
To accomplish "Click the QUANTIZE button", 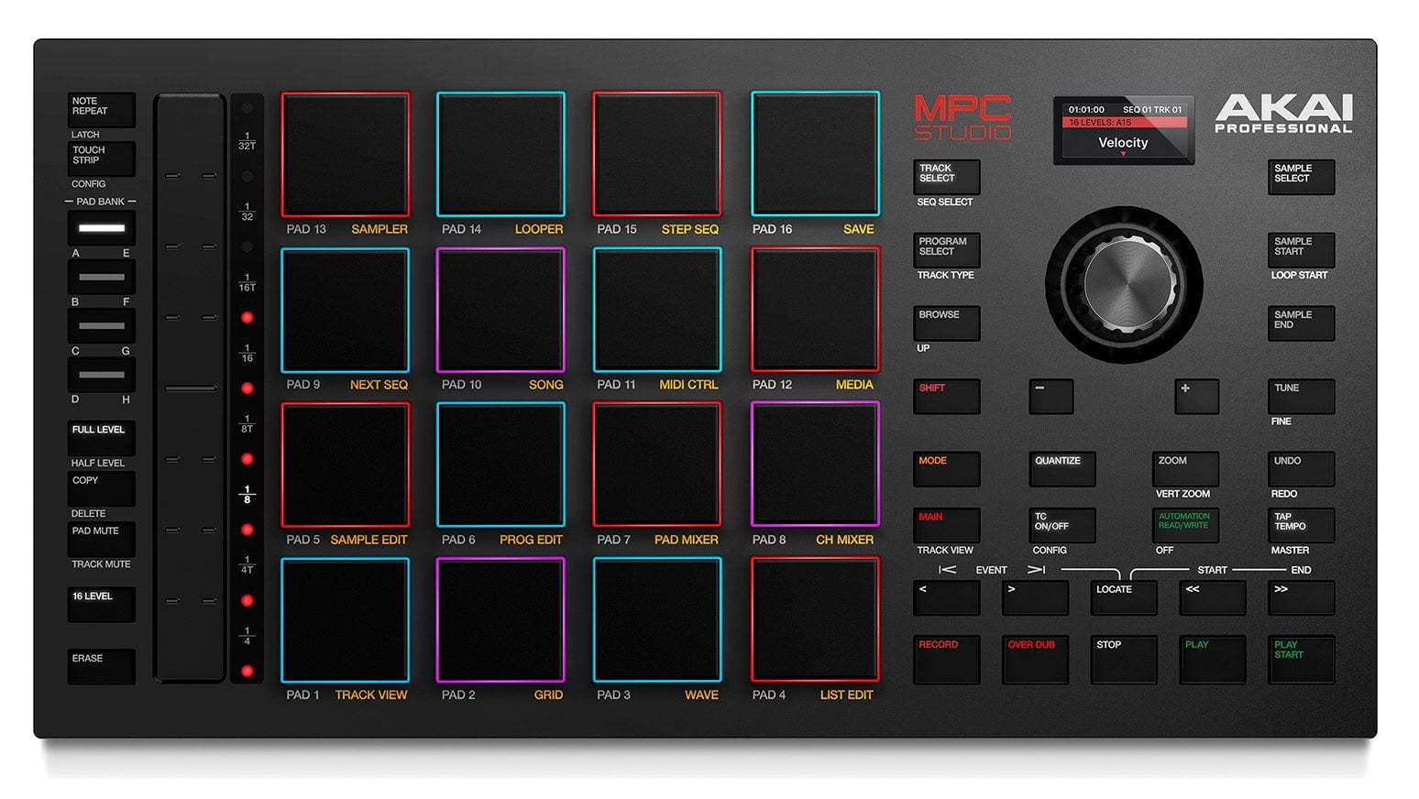I will coord(1062,469).
